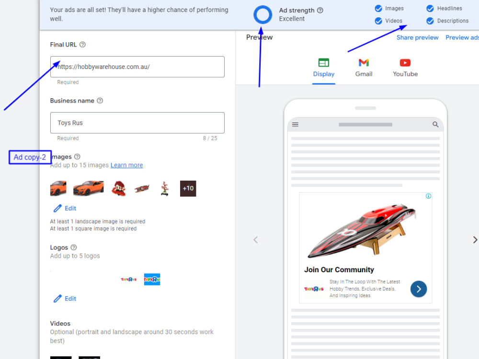Click the Videos section heading
Viewport: 479px width, 359px height.
click(60, 324)
